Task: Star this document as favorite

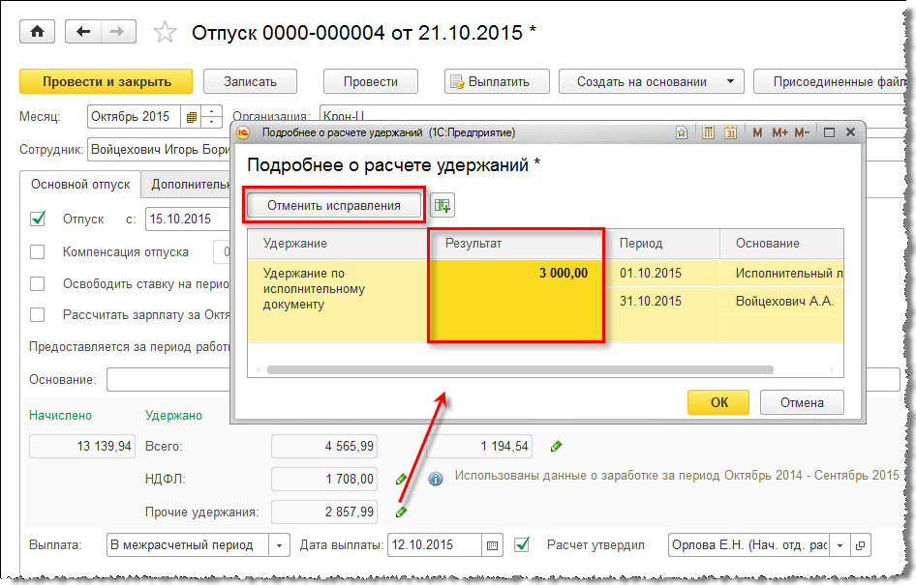Action: pyautogui.click(x=166, y=33)
